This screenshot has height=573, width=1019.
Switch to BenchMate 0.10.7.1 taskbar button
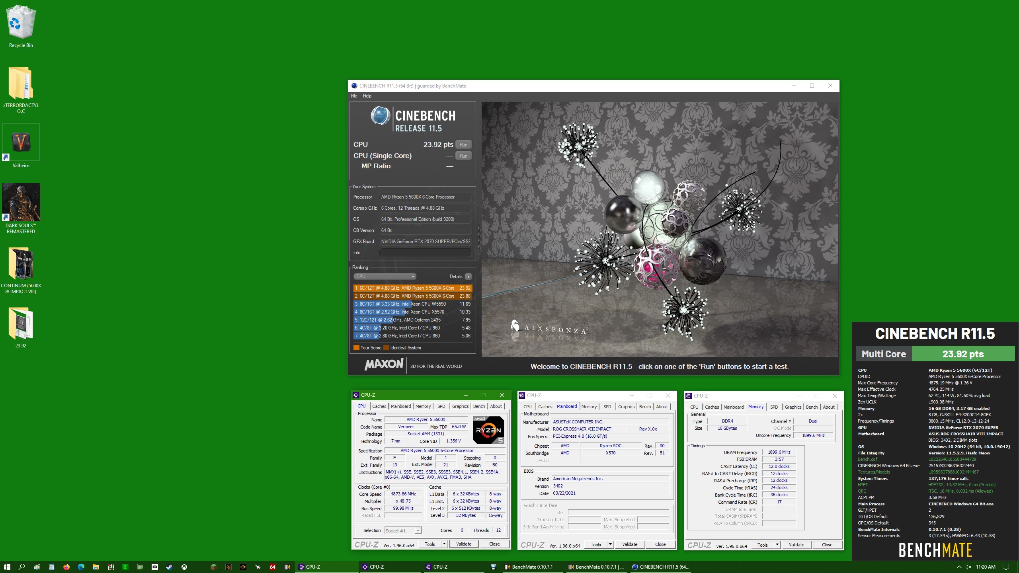(533, 567)
